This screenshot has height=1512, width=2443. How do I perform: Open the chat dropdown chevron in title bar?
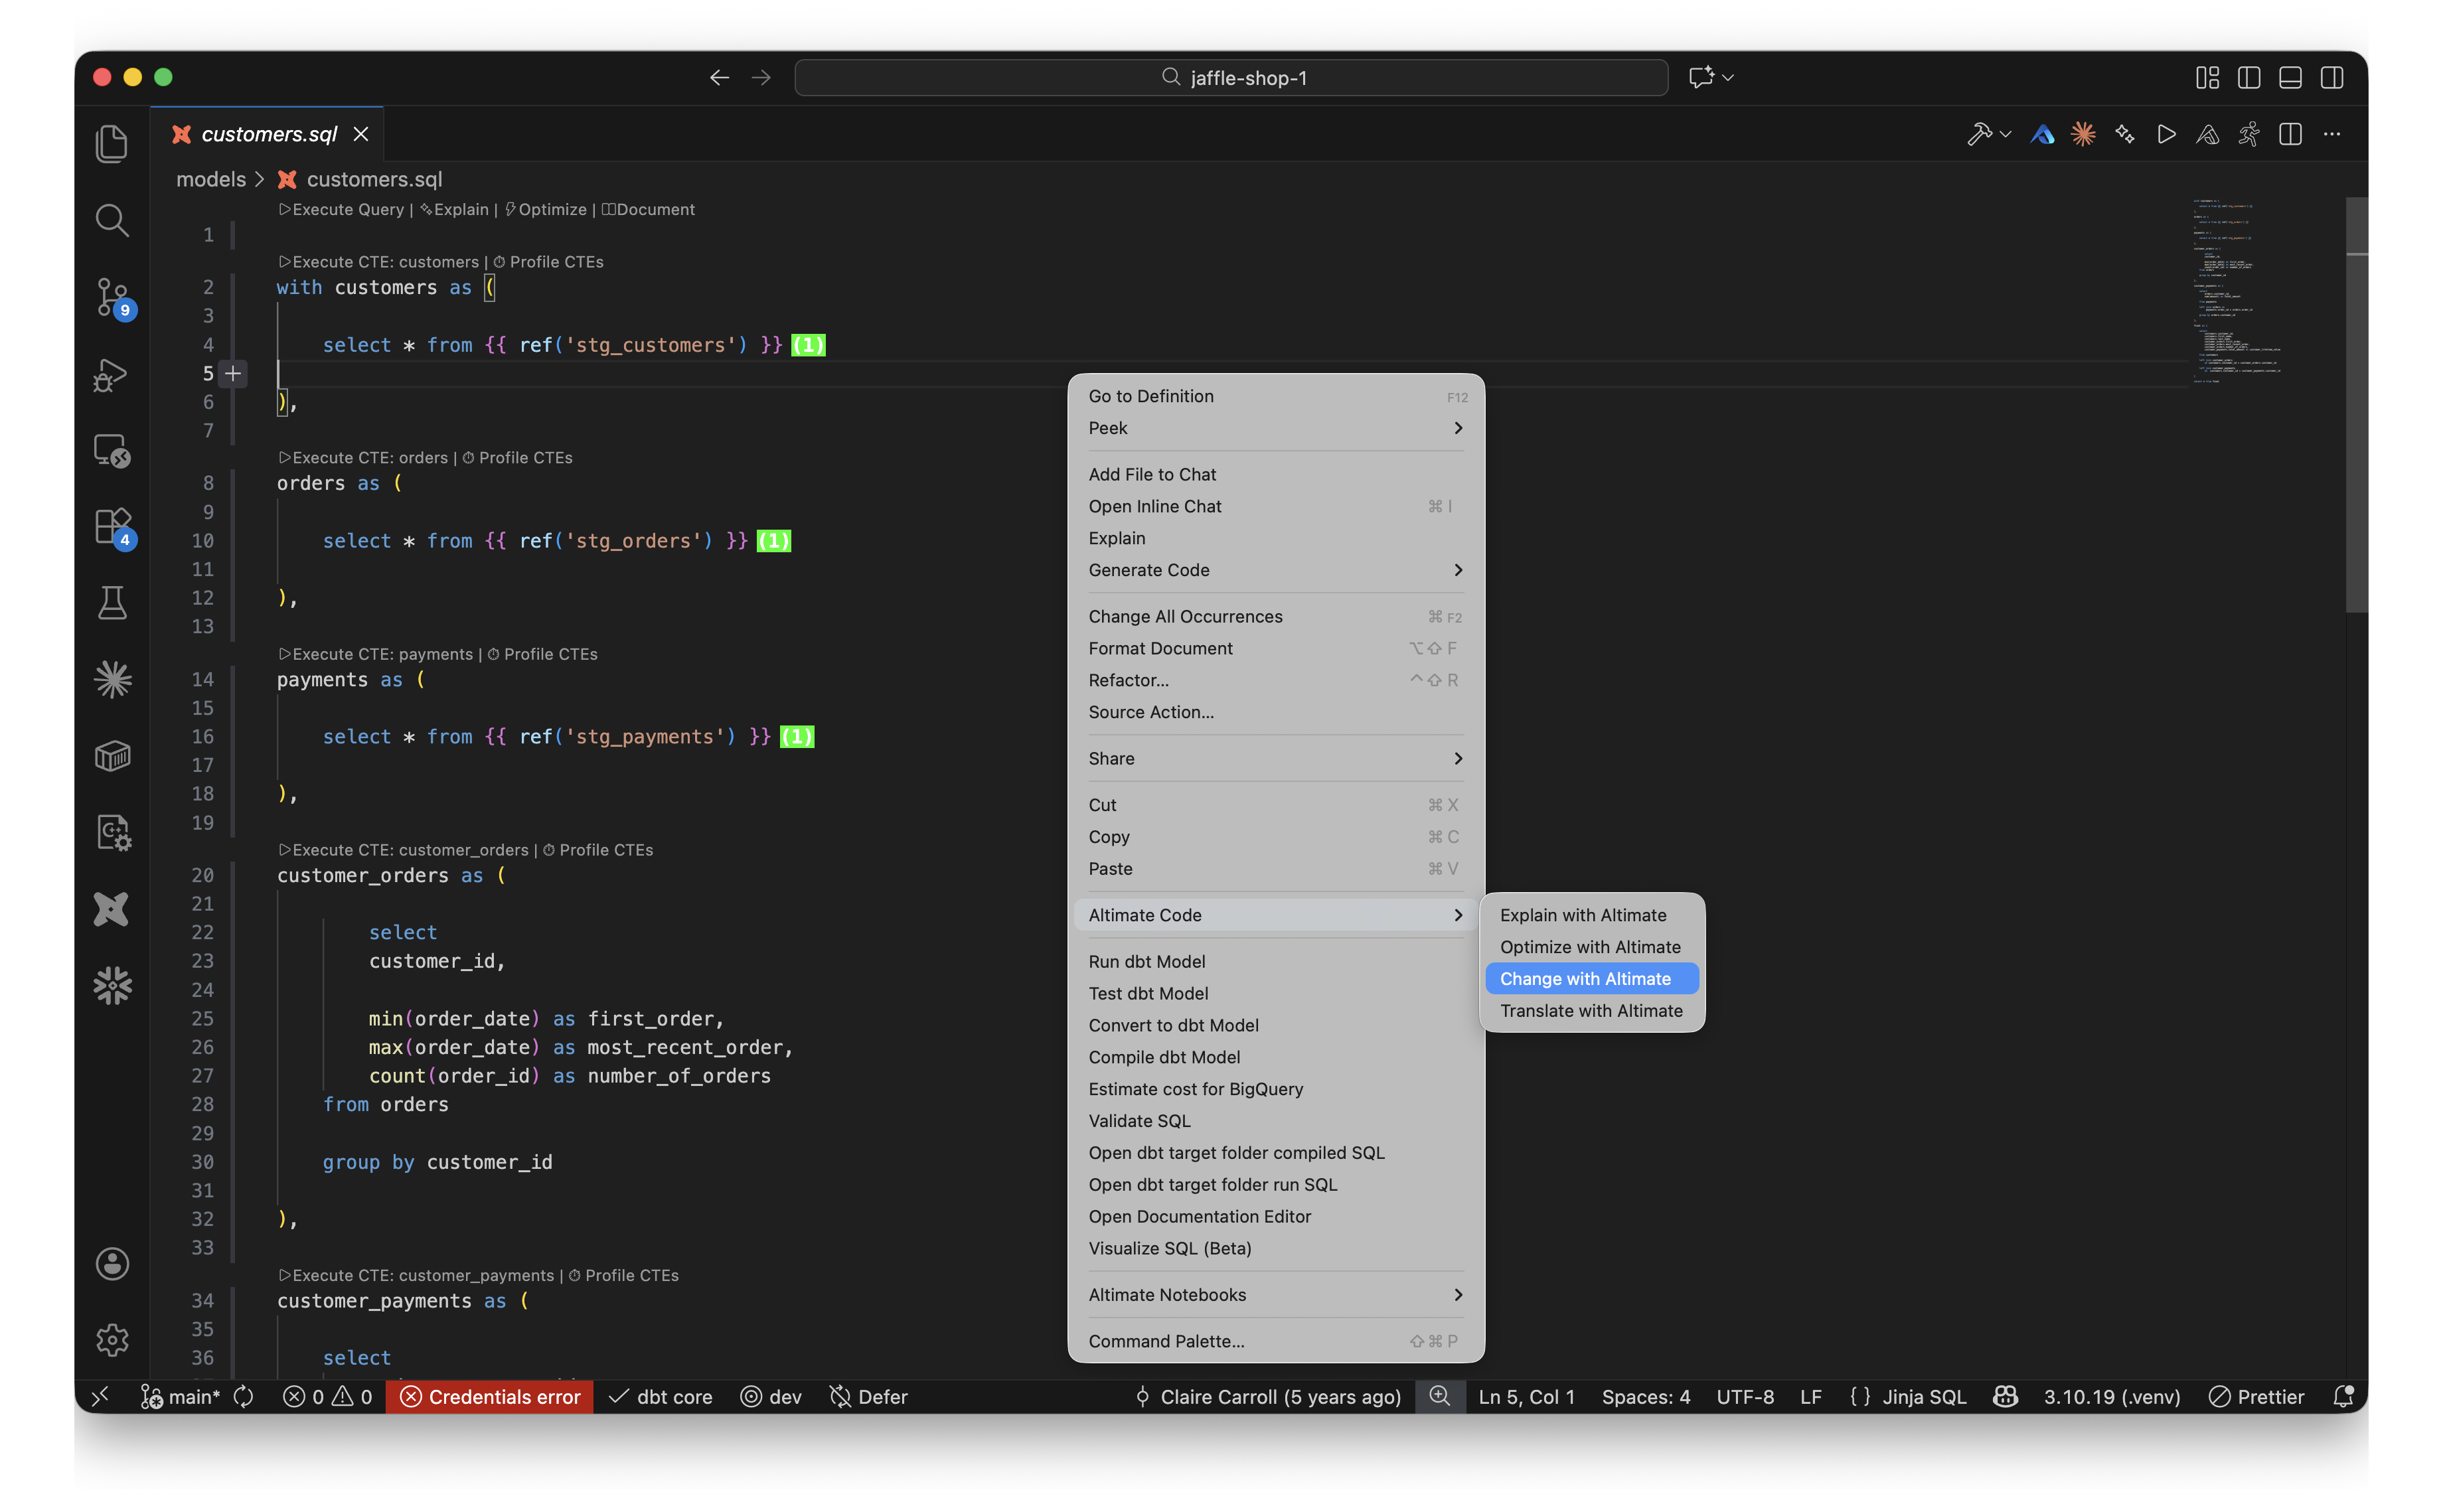(x=1728, y=77)
